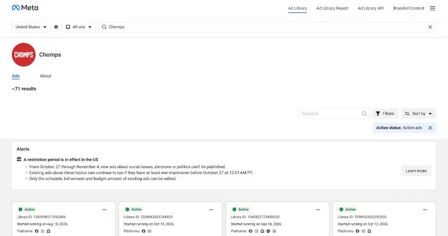448x236 pixels.
Task: Click Started running on Sep 18, 2026
Action: click(x=256, y=224)
